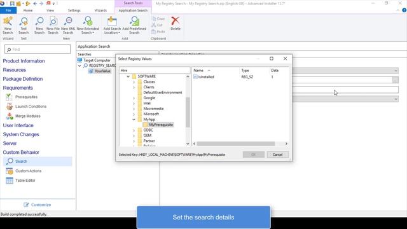Open the File menu
407x229 pixels.
click(8, 10)
